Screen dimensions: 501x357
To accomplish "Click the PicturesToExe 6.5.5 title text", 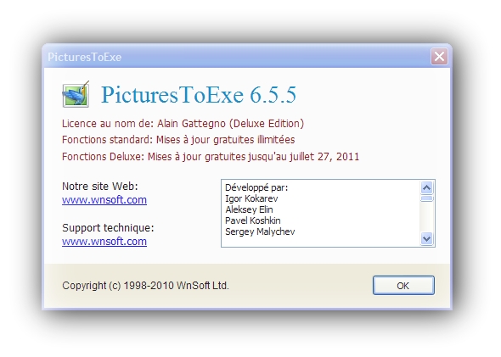I will click(199, 94).
